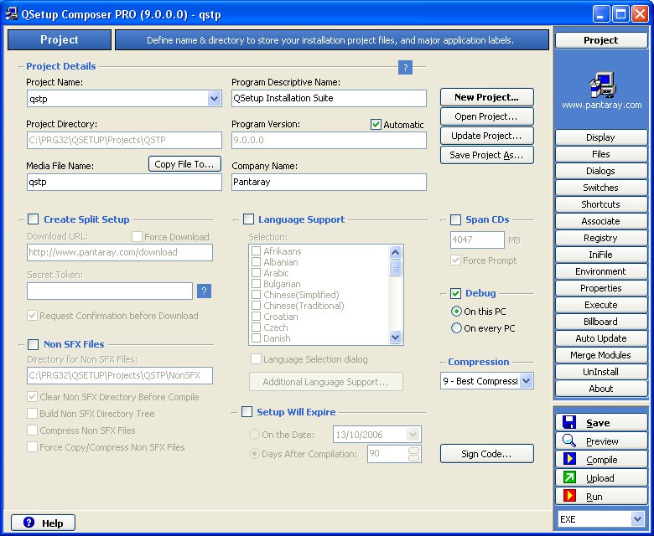Visit the www.pantaray.com link
Viewport: 654px width, 536px height.
coord(601,105)
